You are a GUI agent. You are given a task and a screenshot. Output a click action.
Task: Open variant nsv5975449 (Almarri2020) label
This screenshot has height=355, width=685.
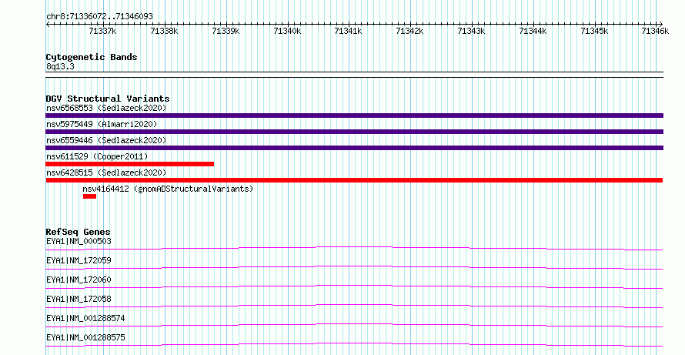102,124
